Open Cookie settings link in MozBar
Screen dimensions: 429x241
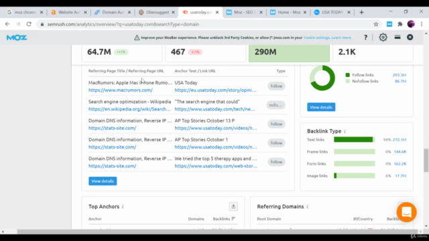click(x=316, y=37)
